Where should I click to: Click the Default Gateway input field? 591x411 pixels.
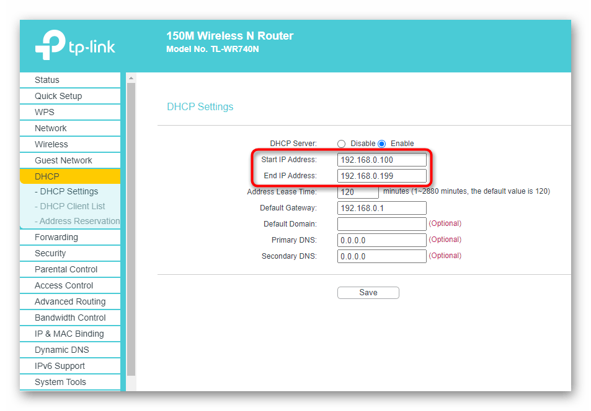click(381, 208)
